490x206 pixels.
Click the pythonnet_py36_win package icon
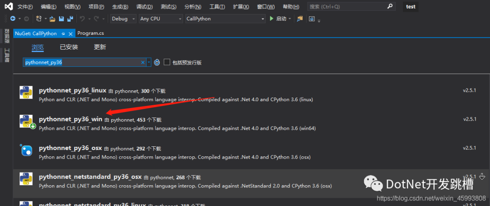(27, 122)
